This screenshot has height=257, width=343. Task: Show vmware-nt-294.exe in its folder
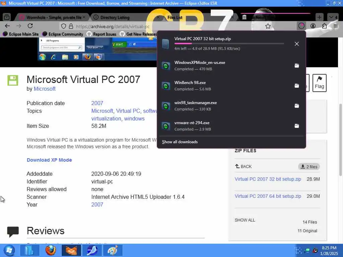pos(297,126)
